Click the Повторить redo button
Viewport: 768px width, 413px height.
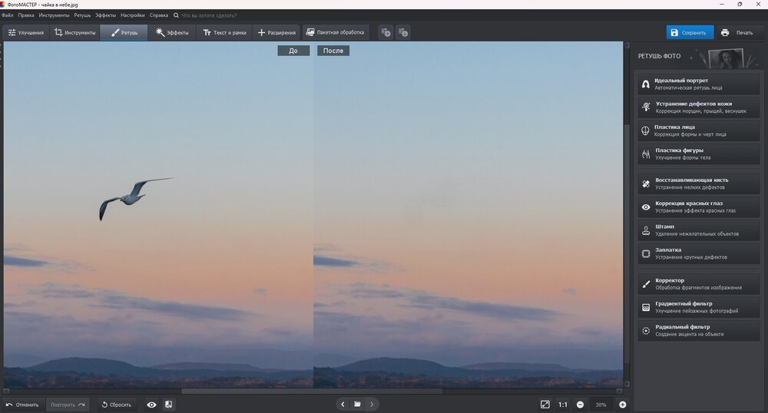point(68,405)
